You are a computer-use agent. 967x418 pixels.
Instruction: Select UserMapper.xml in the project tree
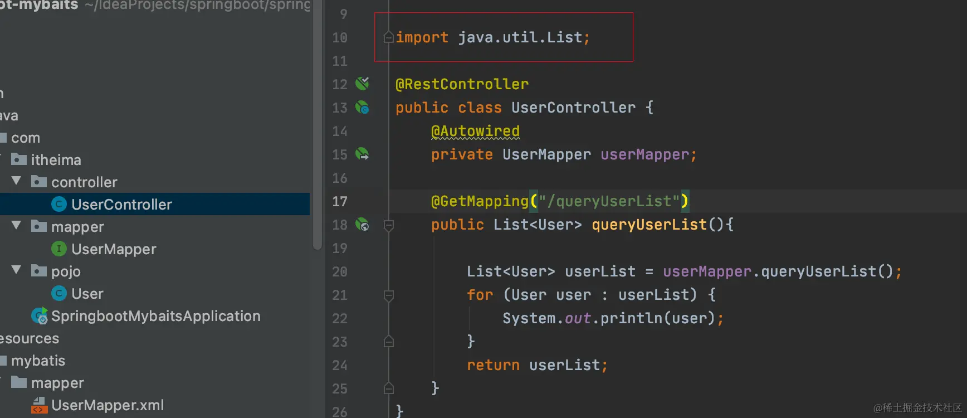point(108,405)
